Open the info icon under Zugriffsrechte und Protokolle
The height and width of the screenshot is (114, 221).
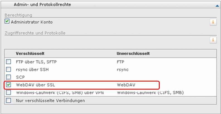tap(213, 40)
